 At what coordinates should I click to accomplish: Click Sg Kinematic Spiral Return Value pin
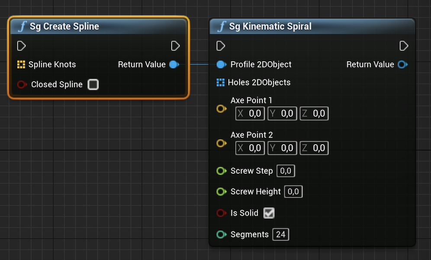pos(403,64)
